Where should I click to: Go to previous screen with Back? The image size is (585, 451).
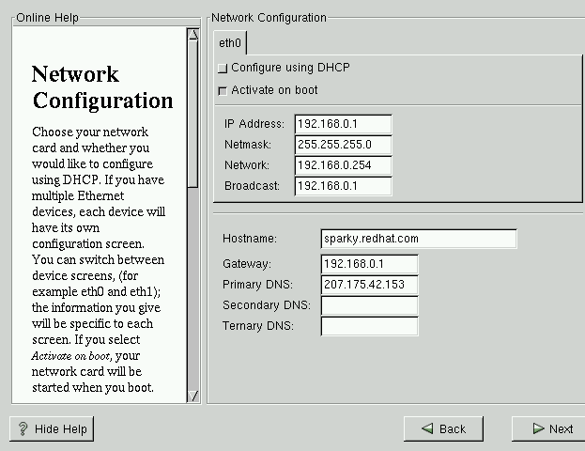click(x=443, y=428)
